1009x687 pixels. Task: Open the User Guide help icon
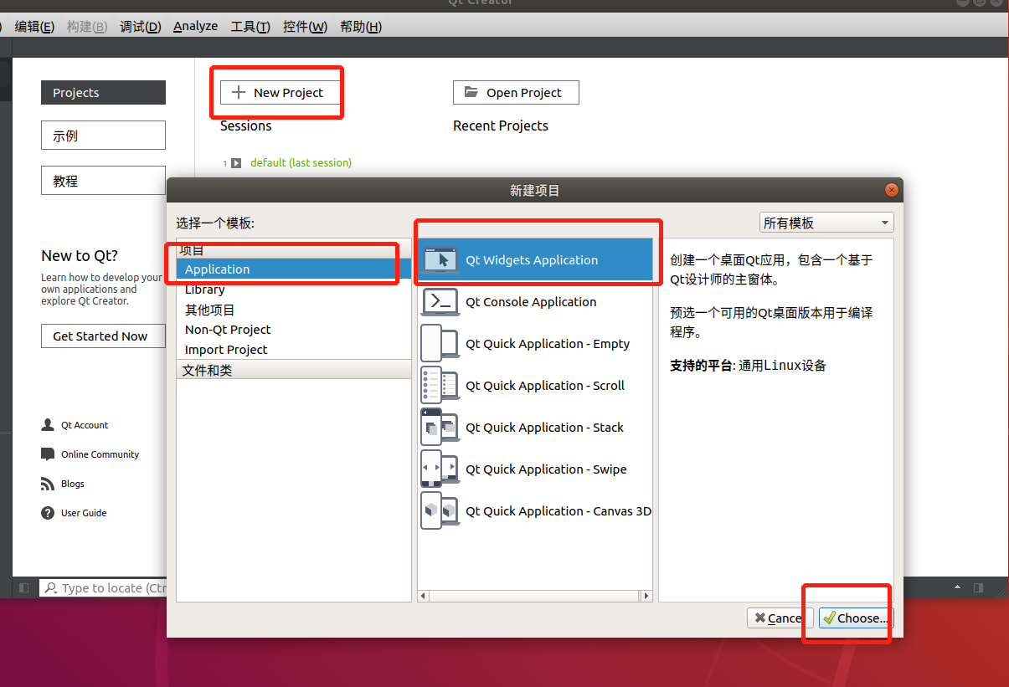coord(48,513)
